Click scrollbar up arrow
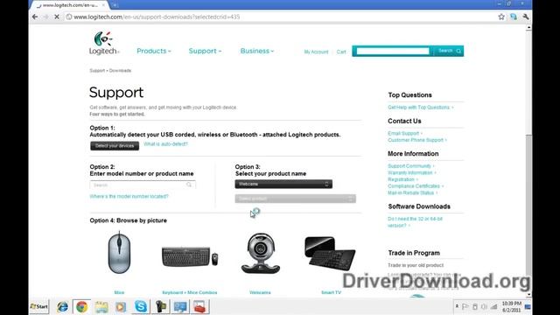Viewport: 560px width, 315px height. click(x=528, y=28)
